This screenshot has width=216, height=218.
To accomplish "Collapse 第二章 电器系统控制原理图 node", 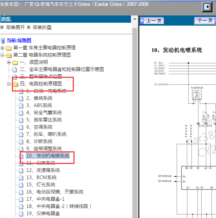I will point(2,55).
